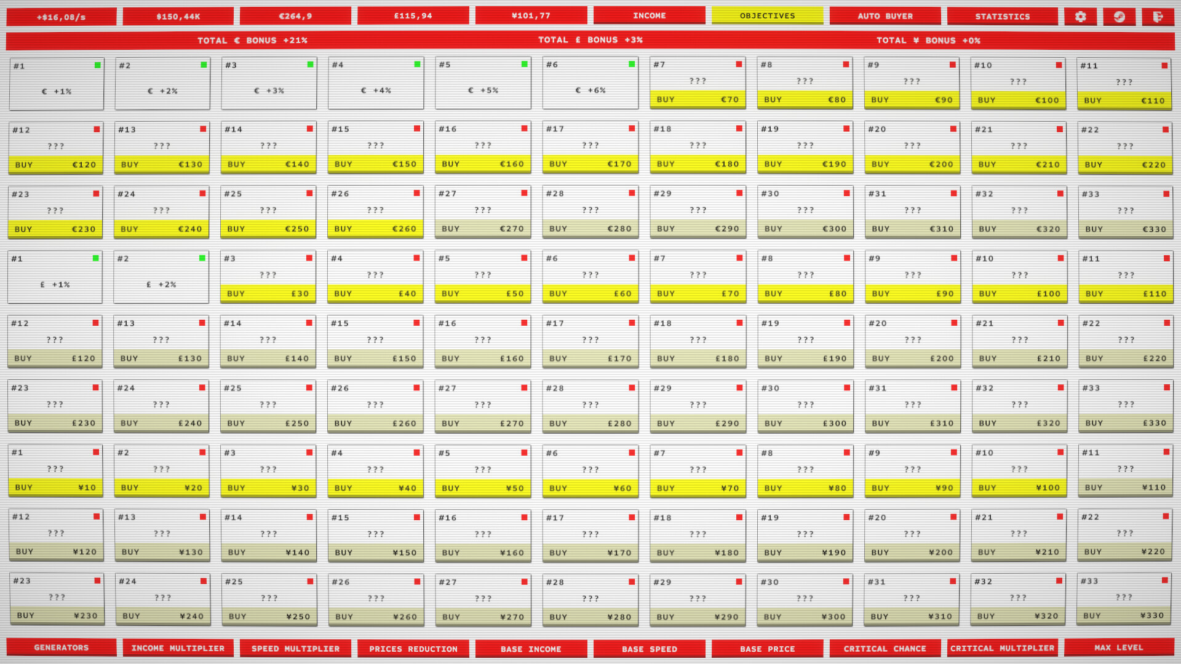This screenshot has height=664, width=1181.
Task: Open settings via the gear icon
Action: pyautogui.click(x=1080, y=17)
